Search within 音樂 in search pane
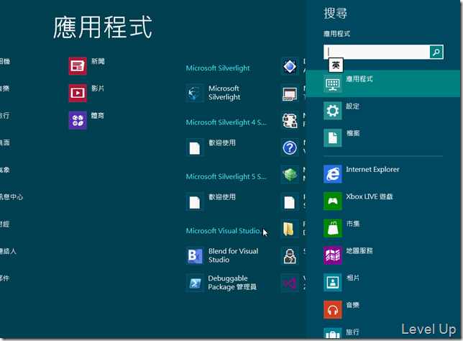Viewport: 463px width, 341px height. click(382, 309)
